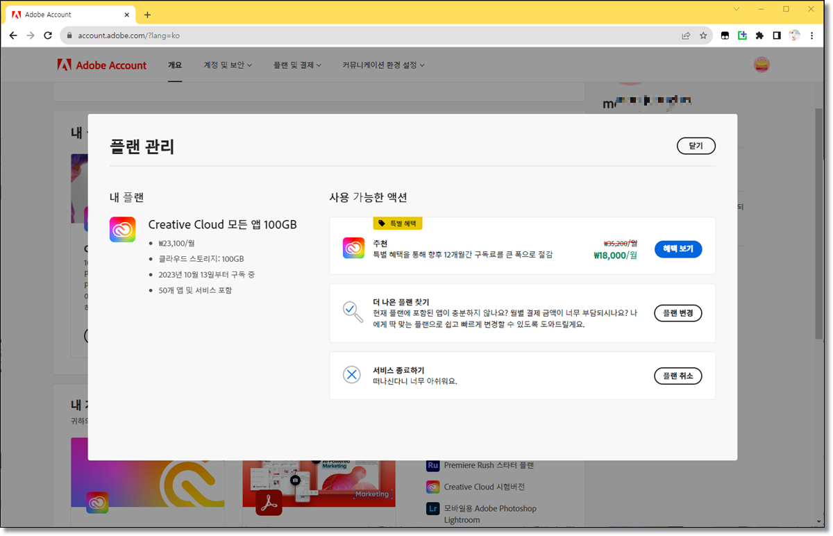Click the Adobe Account logo

[x=102, y=65]
